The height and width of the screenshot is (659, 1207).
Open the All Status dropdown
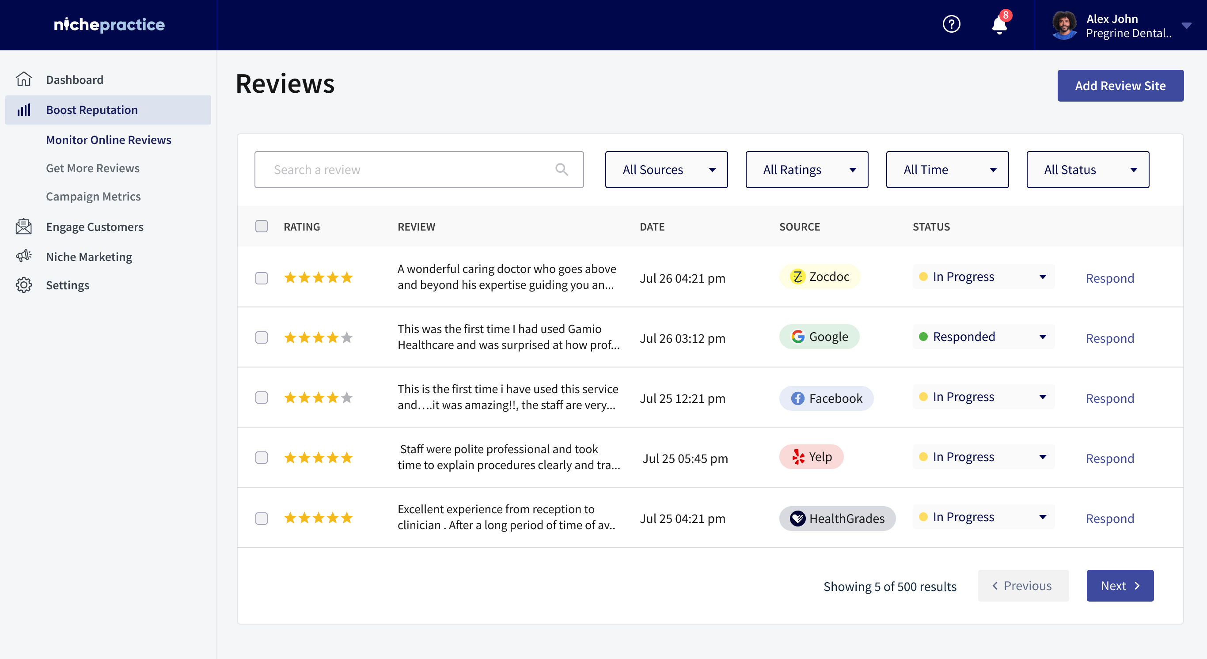tap(1088, 170)
